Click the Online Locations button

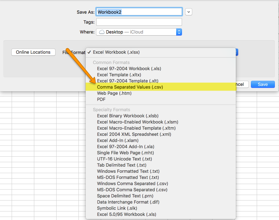pos(33,52)
